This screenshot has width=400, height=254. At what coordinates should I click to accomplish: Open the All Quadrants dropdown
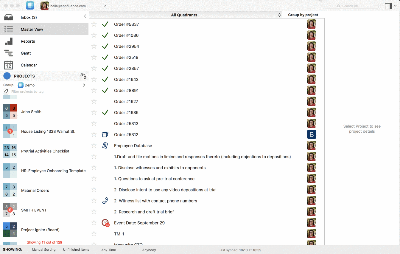[184, 15]
